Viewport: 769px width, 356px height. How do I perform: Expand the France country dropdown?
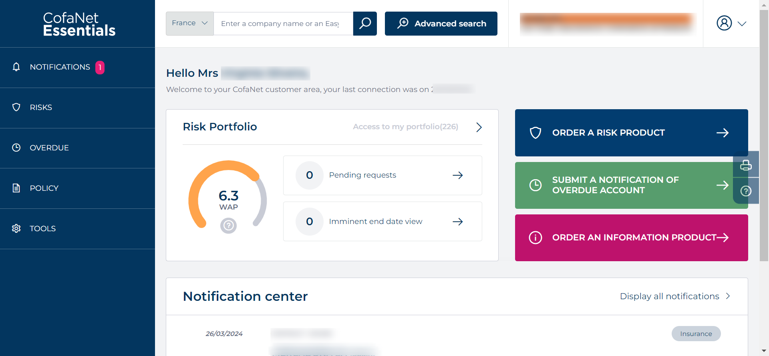[189, 24]
